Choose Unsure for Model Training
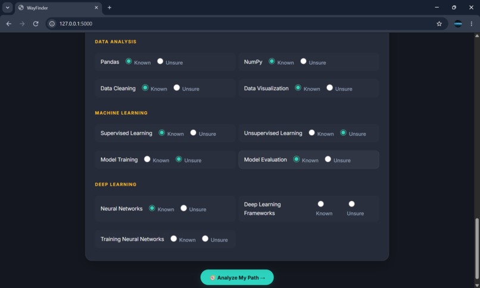The image size is (480, 288). (179, 159)
